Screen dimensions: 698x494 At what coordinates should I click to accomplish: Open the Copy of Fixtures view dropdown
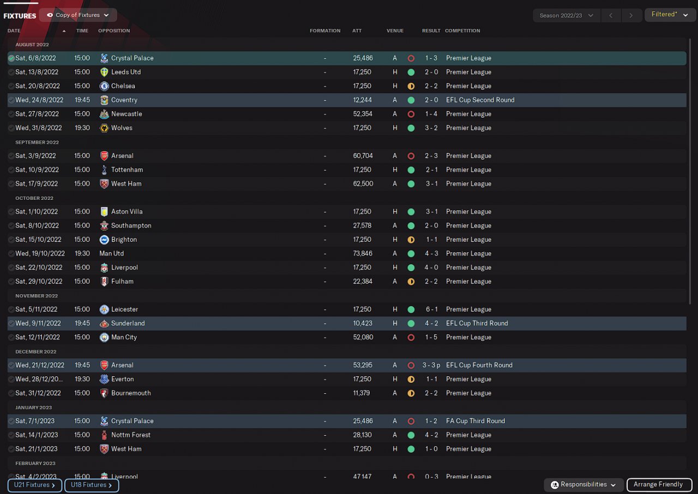pos(78,15)
